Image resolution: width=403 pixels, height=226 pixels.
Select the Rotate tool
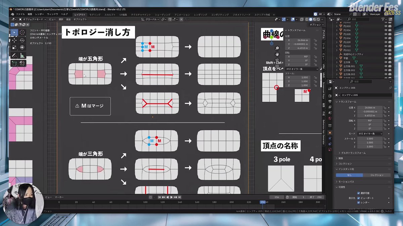coord(22,40)
